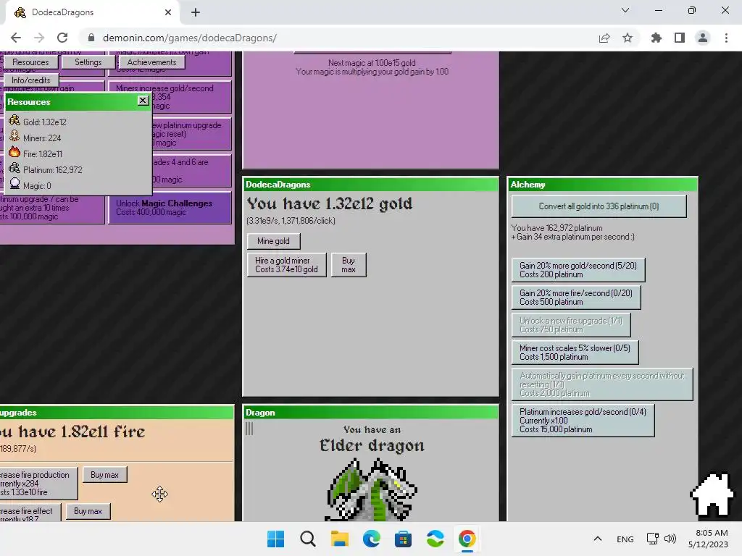742x556 pixels.
Task: Open volume control in system tray
Action: [670, 539]
